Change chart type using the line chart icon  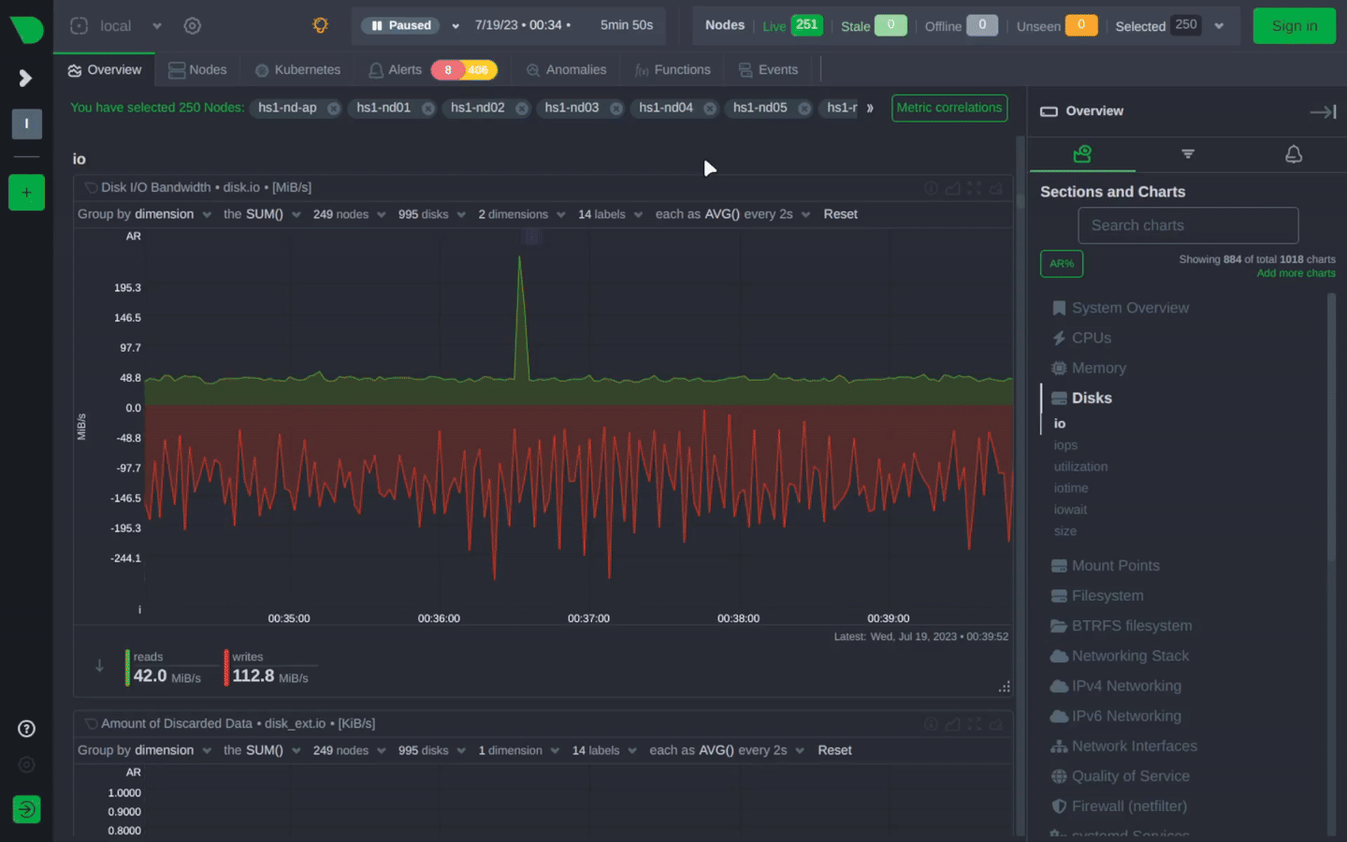click(953, 187)
